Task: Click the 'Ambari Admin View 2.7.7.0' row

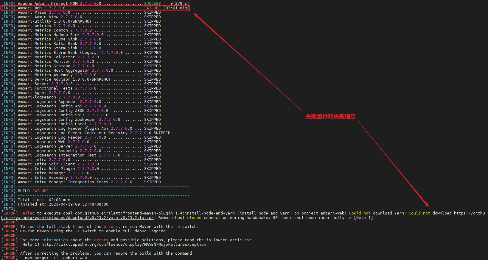Action: click(81, 17)
